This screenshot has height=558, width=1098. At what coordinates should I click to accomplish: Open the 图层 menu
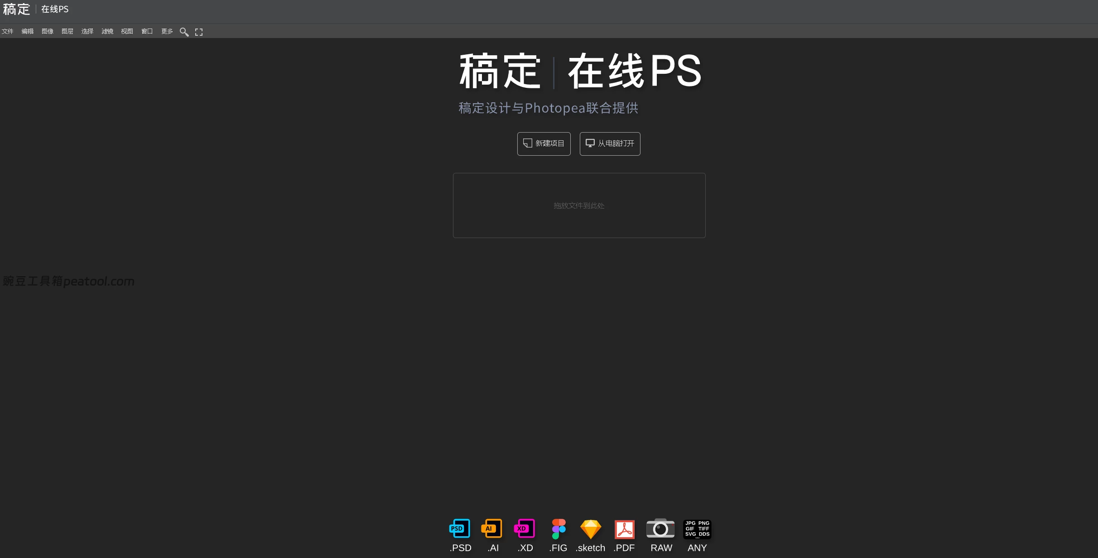[67, 31]
